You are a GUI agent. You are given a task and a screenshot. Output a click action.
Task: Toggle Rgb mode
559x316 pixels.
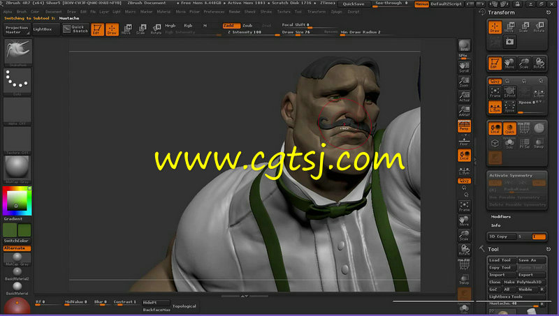[x=188, y=26]
